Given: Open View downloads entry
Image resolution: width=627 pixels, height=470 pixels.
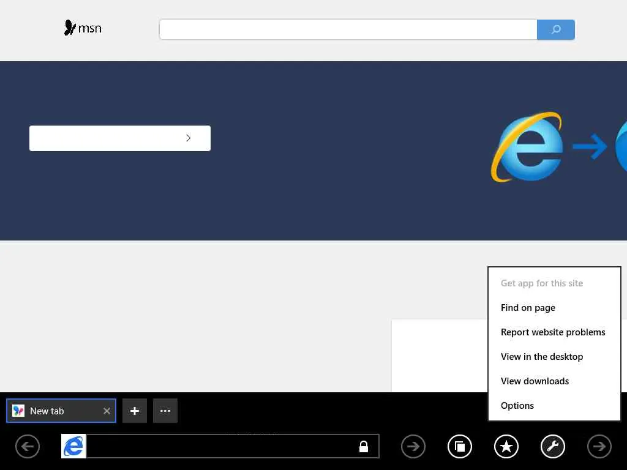Looking at the screenshot, I should (x=535, y=381).
